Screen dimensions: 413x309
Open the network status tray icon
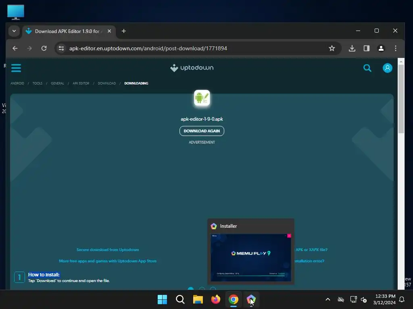(353, 299)
